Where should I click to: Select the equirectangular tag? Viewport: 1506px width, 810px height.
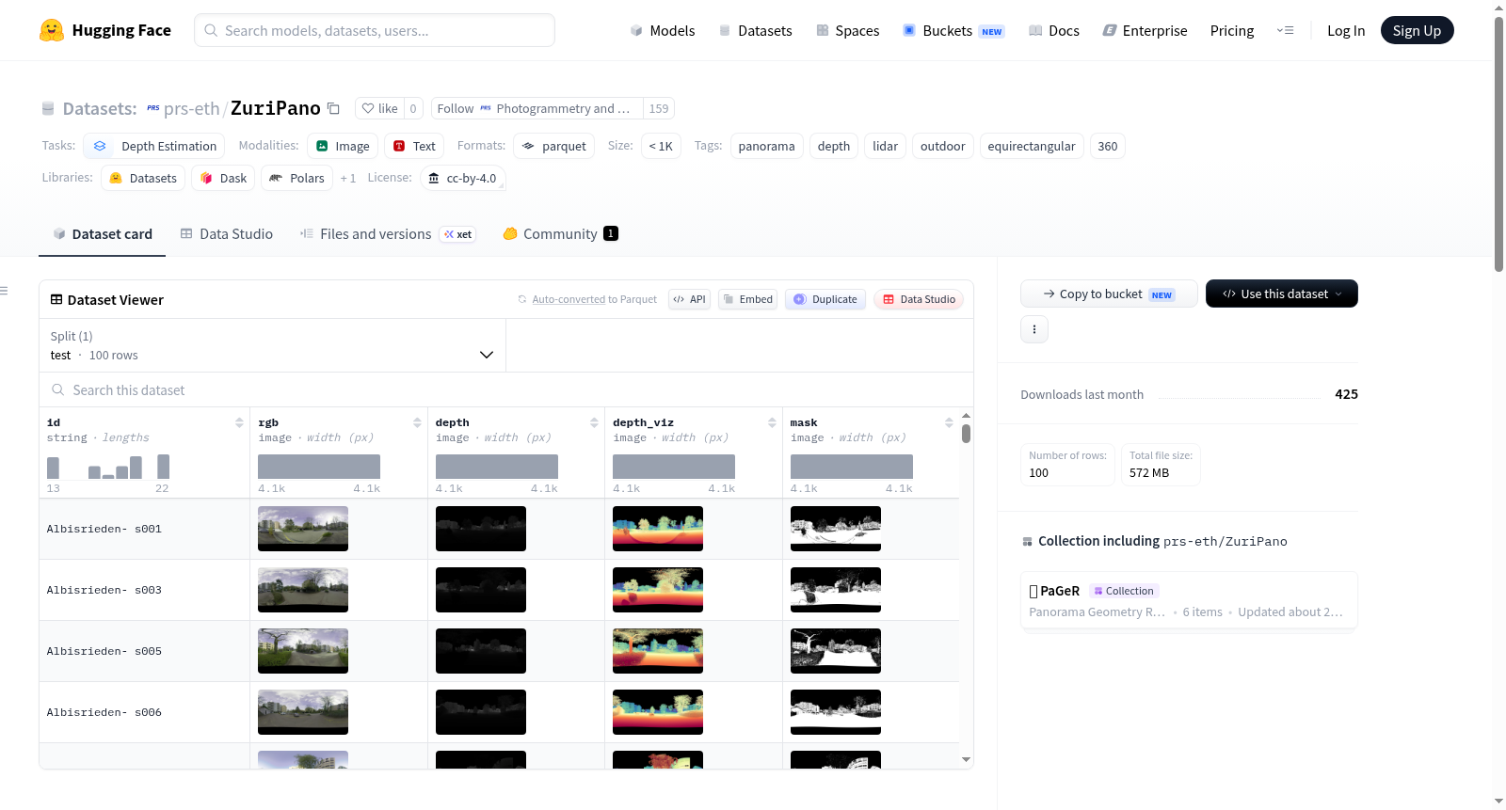tap(1032, 146)
